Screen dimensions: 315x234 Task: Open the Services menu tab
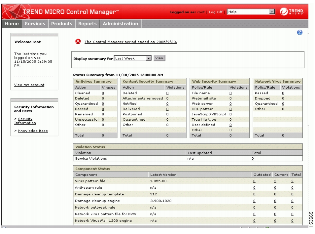tap(35, 23)
